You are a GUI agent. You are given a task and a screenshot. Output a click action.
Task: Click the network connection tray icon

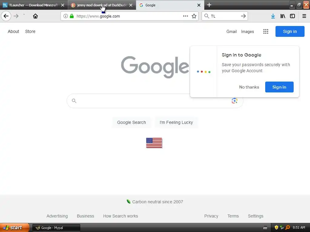282,227
